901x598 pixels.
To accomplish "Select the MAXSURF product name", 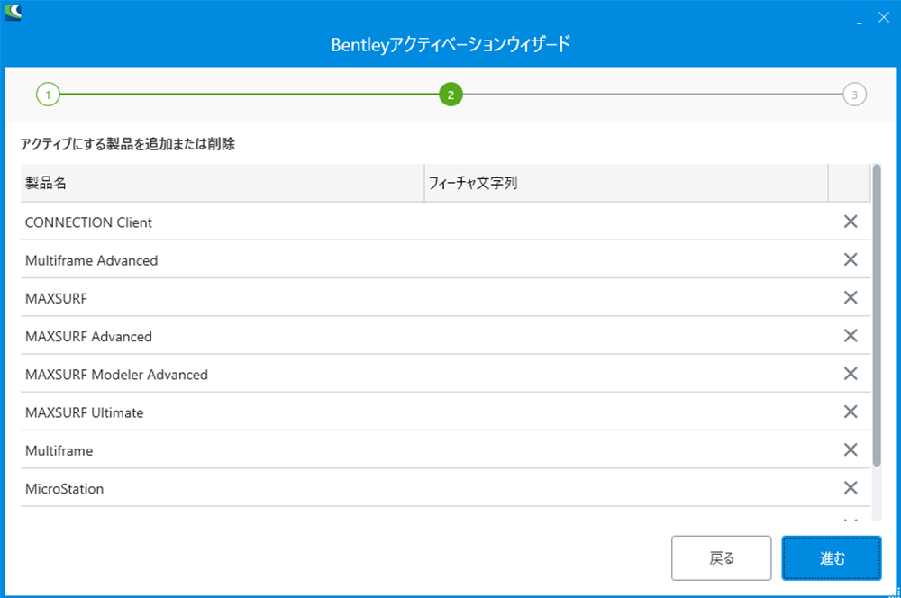I will (x=56, y=298).
